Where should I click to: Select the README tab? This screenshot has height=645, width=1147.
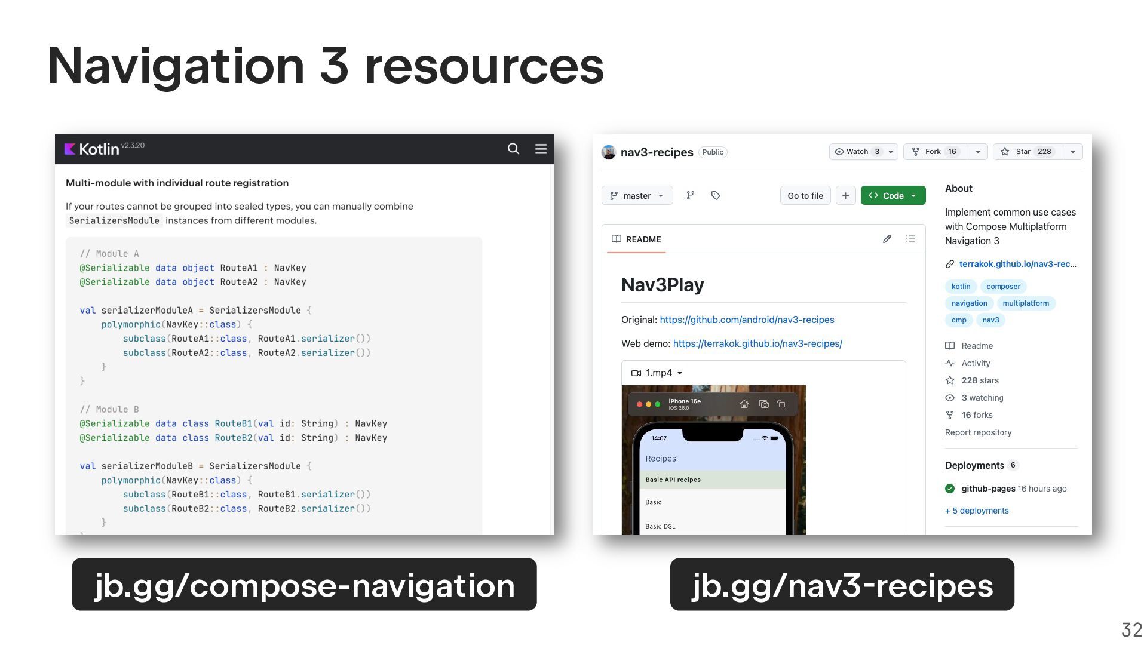[636, 239]
